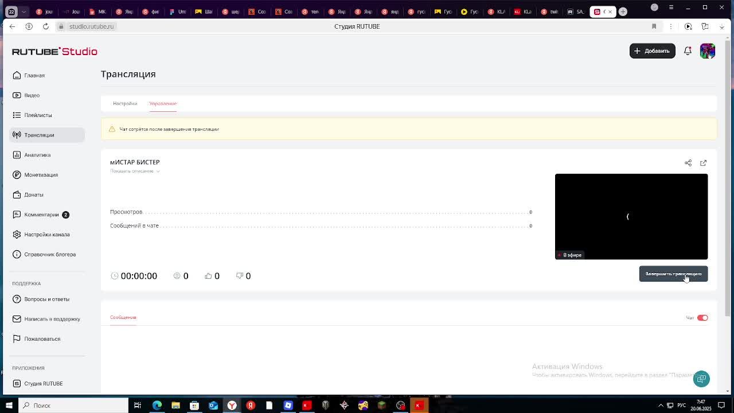
Task: Expand the tab groups dropdown arrow
Action: click(24, 11)
